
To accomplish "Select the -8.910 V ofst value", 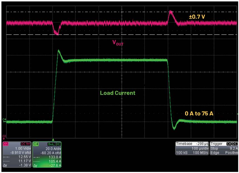I will (21, 152).
